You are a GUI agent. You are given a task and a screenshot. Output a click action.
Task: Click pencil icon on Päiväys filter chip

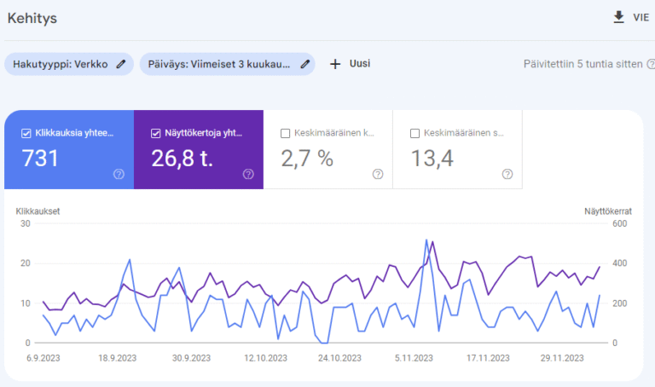304,64
